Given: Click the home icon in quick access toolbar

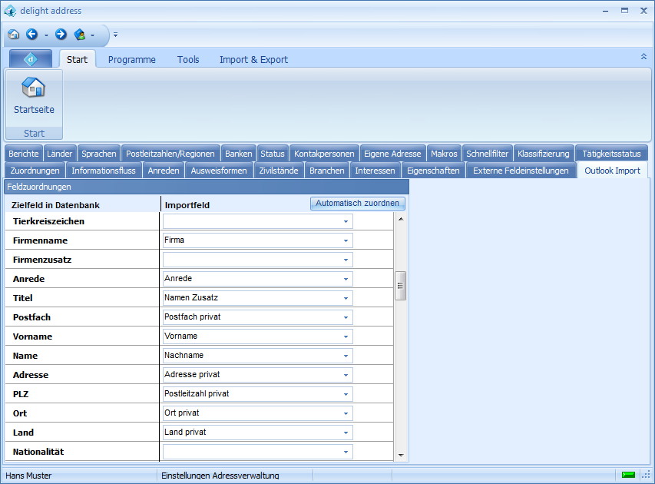Looking at the screenshot, I should coord(13,35).
